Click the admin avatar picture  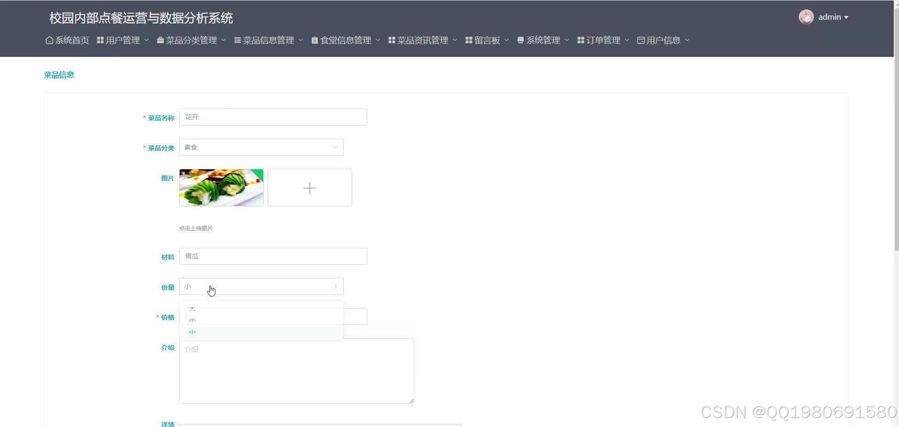click(x=805, y=16)
